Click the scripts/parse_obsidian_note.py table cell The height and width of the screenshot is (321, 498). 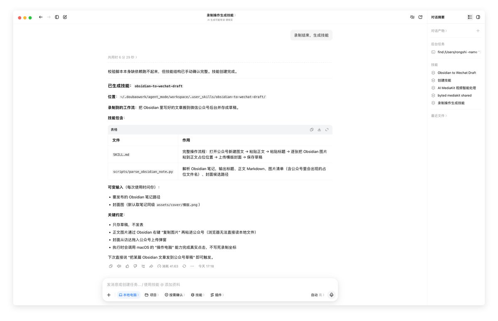pyautogui.click(x=143, y=171)
